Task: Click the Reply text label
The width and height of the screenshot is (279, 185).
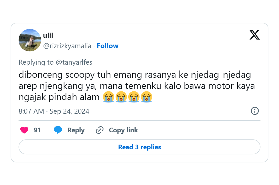Action: 76,130
